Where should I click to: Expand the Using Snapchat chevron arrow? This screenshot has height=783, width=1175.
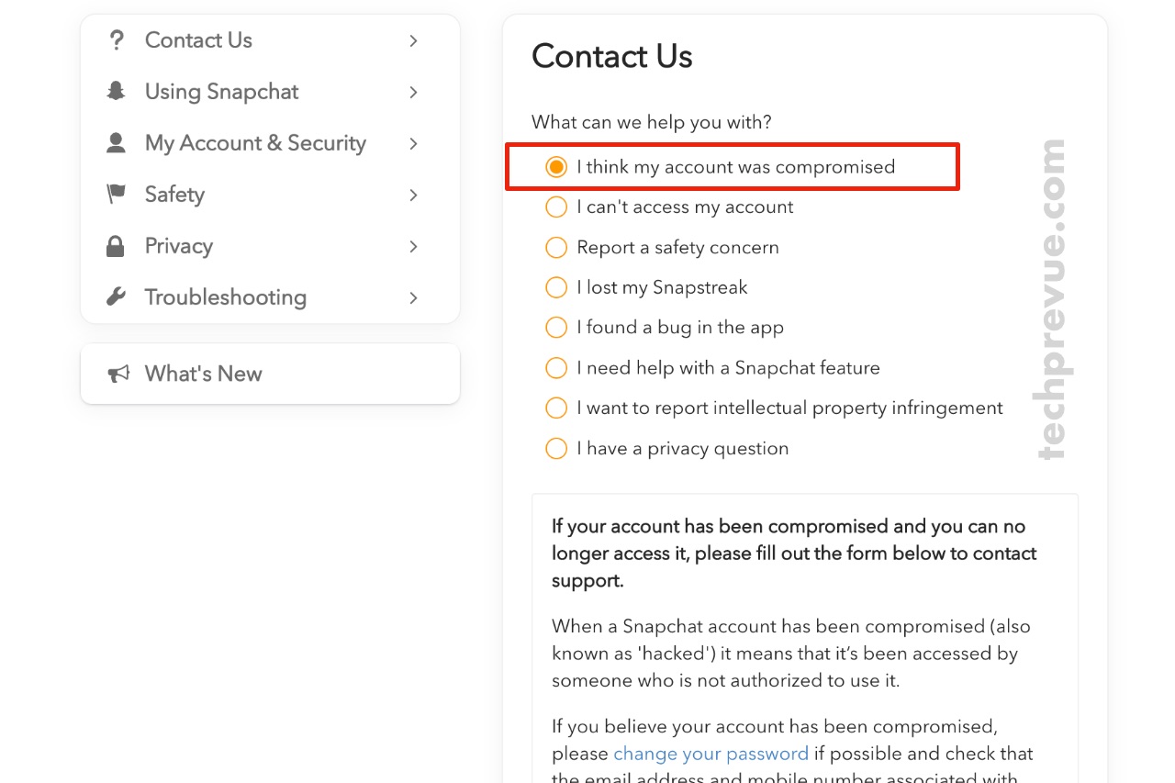[414, 92]
